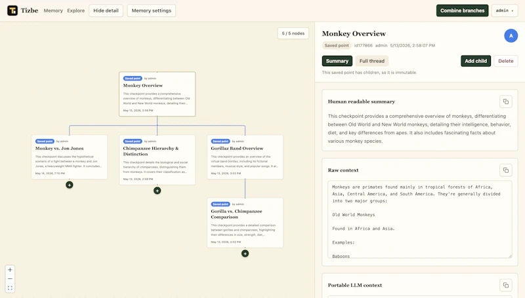The image size is (525, 298).
Task: Click the 5/13/2026, 2:58:07 PM timestamp
Action: [x=413, y=45]
